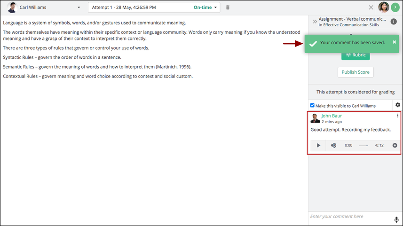Screen dimensions: 403x226
Task: Click Publish Score button
Action: tap(356, 72)
